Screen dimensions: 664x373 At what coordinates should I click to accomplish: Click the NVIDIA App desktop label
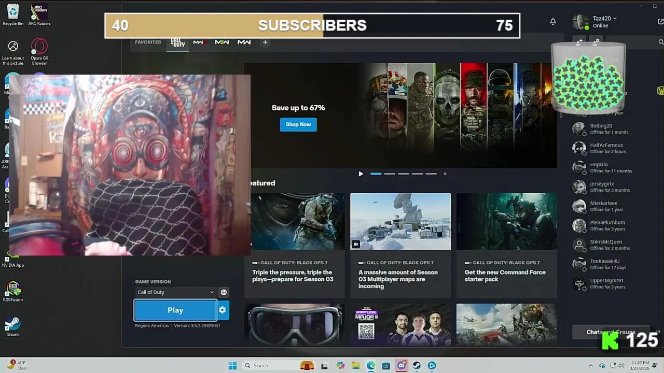[13, 265]
